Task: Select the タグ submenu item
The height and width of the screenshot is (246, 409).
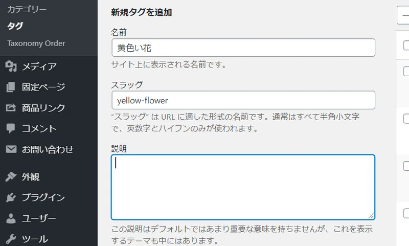Action: 15,26
